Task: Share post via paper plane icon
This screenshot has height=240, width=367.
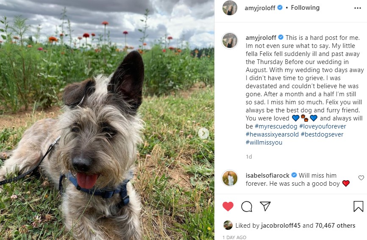Action: click(265, 206)
